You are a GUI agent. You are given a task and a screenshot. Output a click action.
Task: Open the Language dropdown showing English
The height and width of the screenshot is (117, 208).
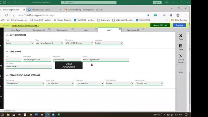(x=109, y=43)
